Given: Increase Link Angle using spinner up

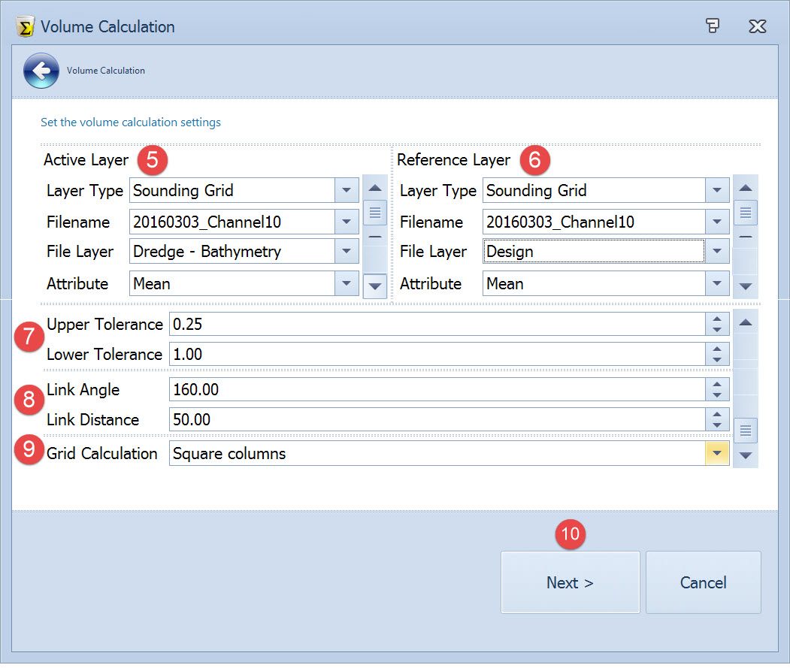Looking at the screenshot, I should [717, 384].
